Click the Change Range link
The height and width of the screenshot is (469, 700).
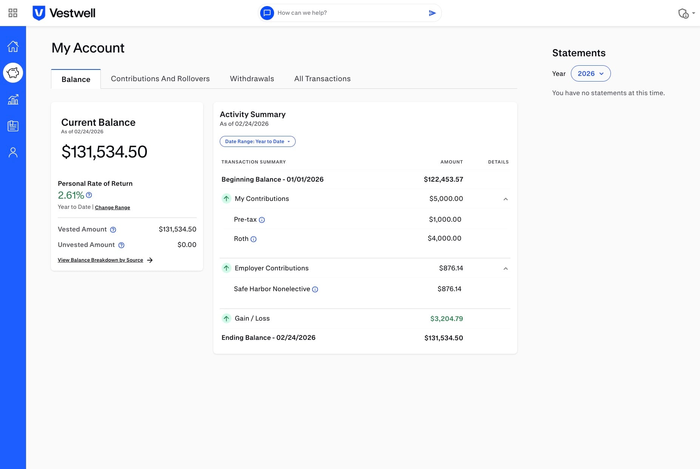click(113, 207)
